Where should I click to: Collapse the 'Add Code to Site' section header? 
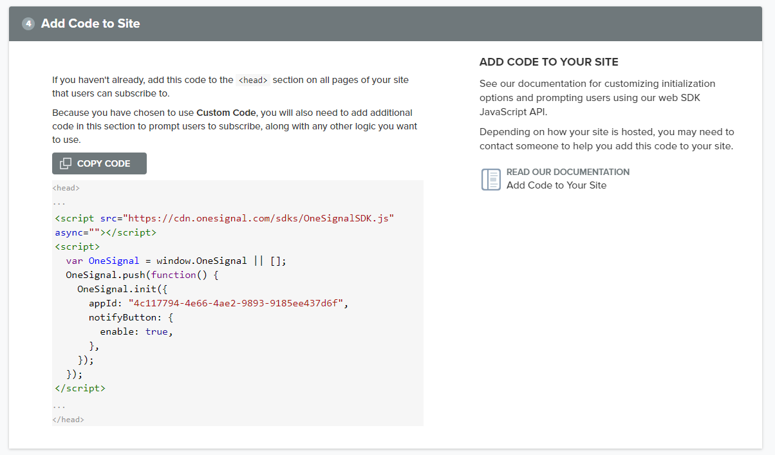pos(386,24)
